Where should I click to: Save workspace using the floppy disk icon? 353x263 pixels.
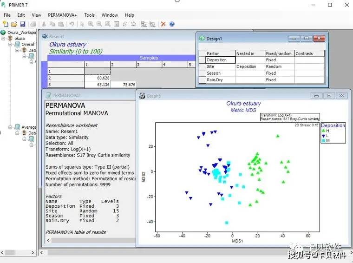click(x=22, y=24)
